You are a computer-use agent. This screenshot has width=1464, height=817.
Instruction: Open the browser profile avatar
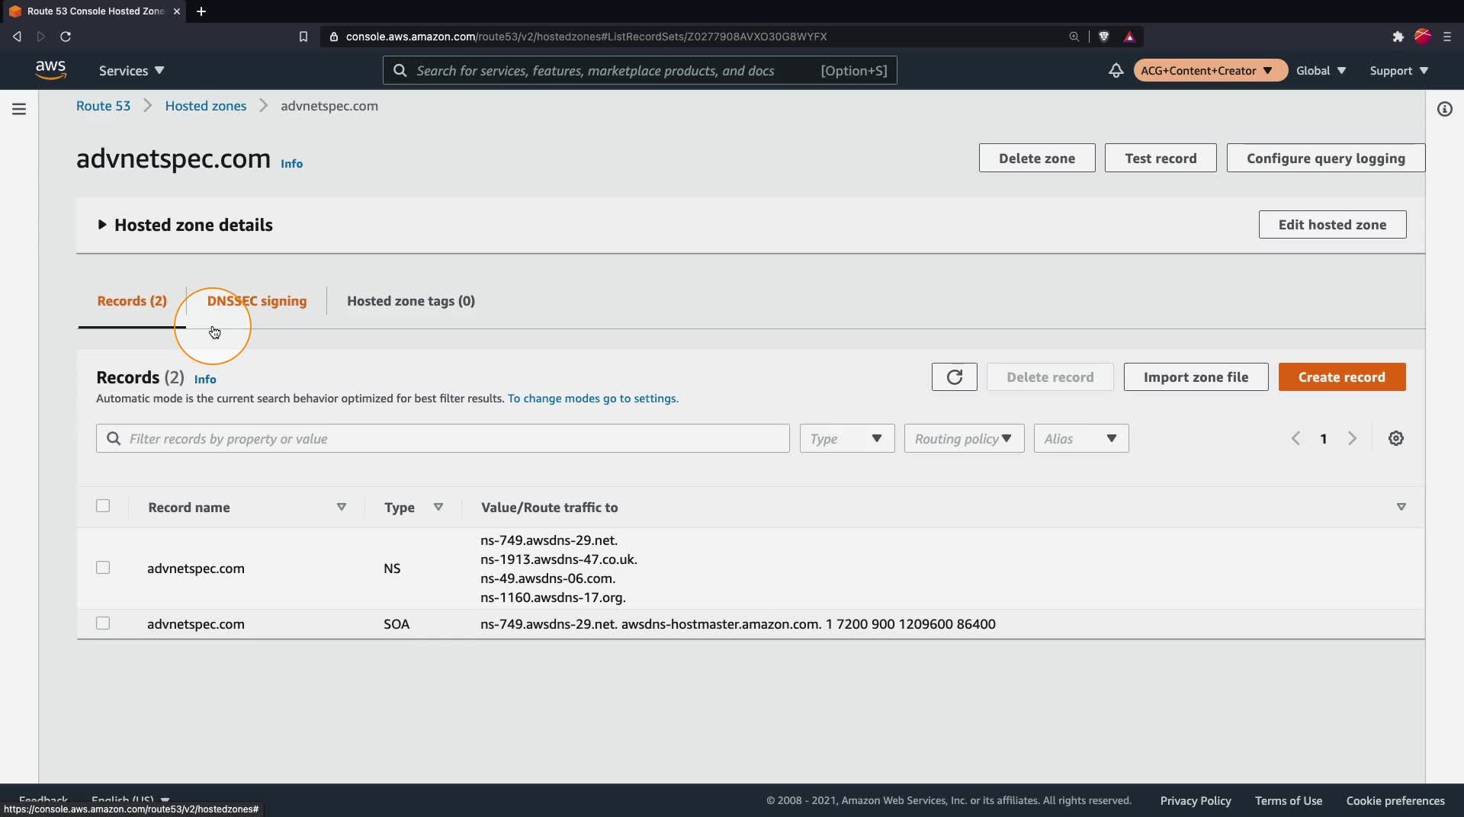click(1423, 37)
